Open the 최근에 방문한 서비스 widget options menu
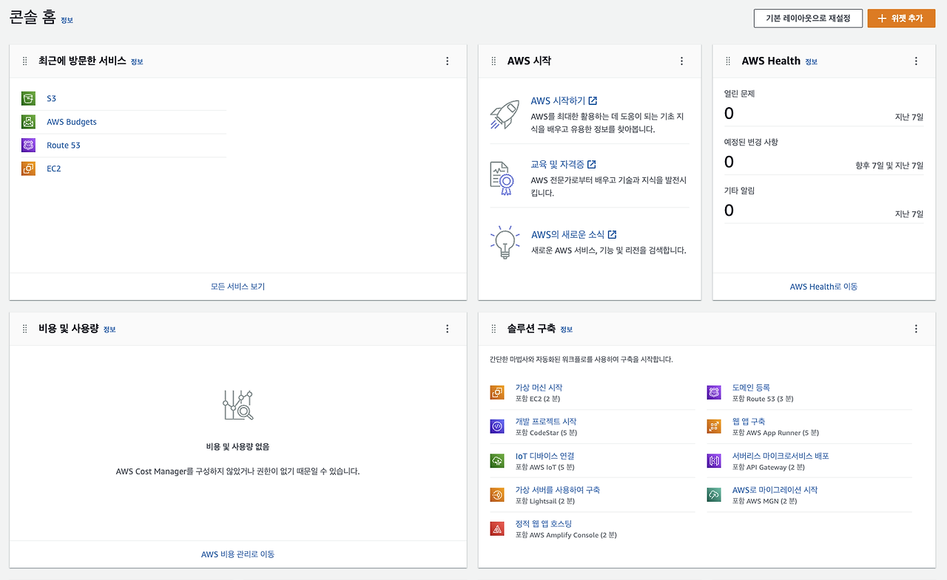Screen dimensions: 947x580 tap(447, 61)
